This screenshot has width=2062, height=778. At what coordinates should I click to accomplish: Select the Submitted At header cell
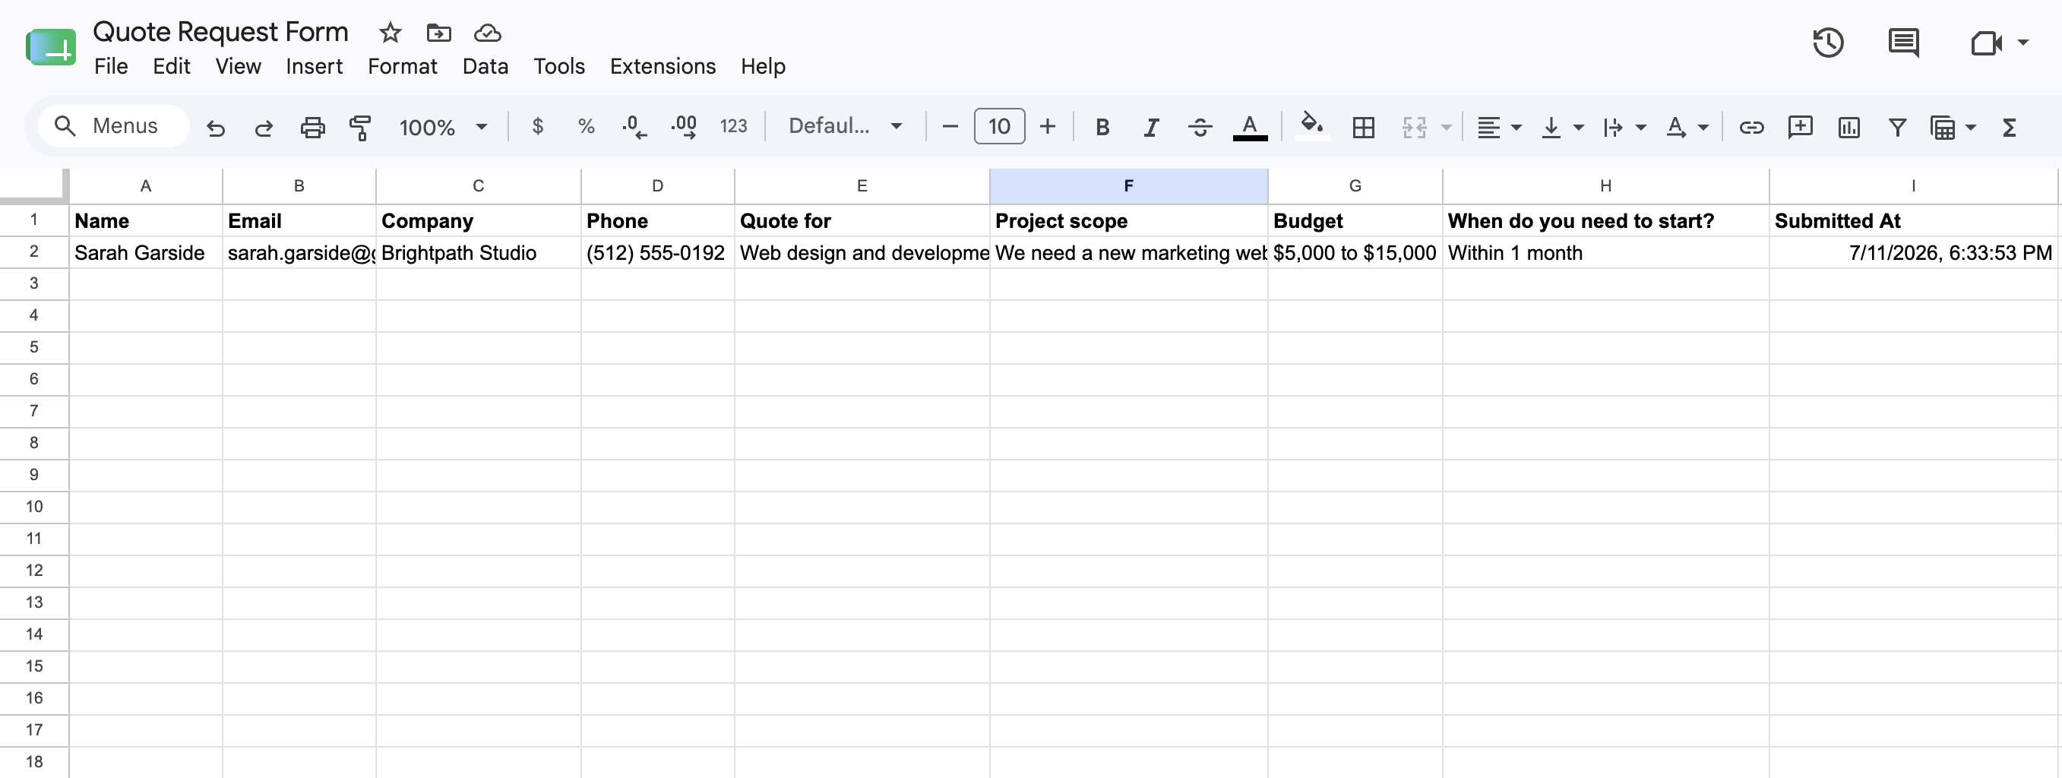pos(1913,220)
